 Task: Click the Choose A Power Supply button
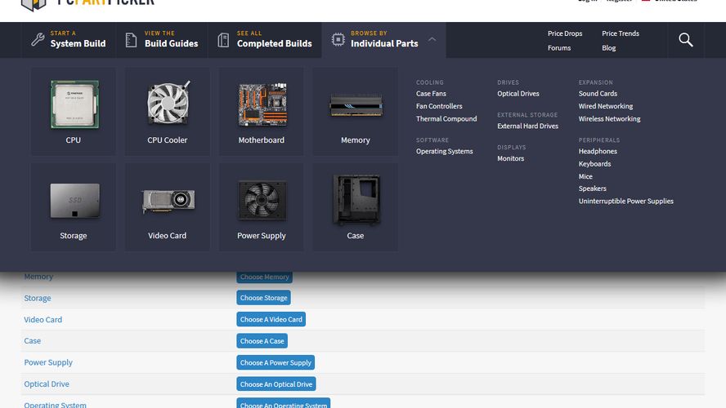coord(276,362)
